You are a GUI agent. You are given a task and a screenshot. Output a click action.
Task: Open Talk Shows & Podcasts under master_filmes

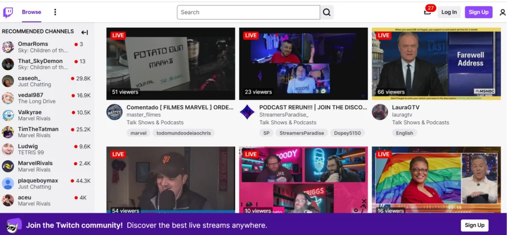click(x=155, y=123)
